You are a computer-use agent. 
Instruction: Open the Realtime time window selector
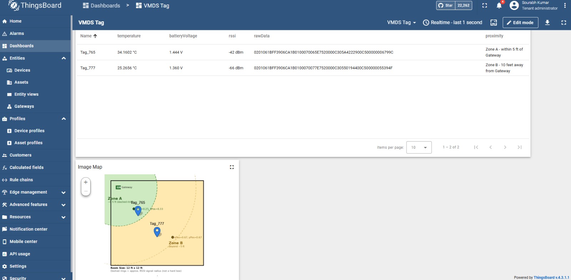coord(453,22)
